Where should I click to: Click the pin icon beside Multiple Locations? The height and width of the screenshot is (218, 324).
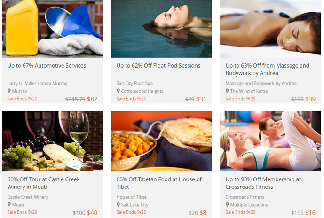click(227, 204)
